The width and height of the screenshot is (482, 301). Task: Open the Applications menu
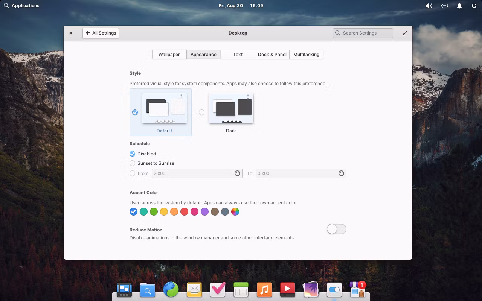coord(21,6)
